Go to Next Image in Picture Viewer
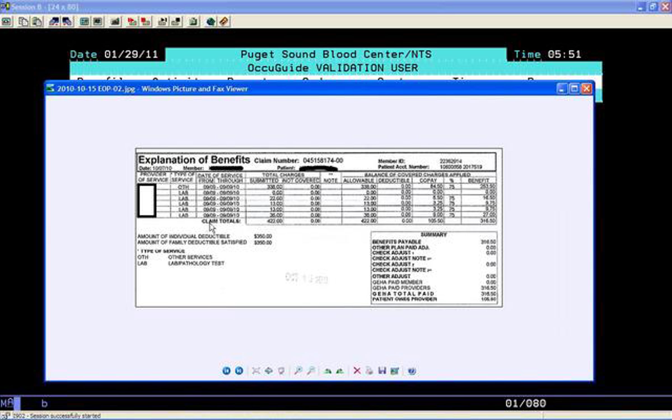The height and width of the screenshot is (420, 672). (x=239, y=371)
